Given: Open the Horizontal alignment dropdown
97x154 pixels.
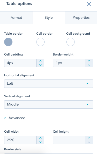Looking at the screenshot, I should click(48, 84).
